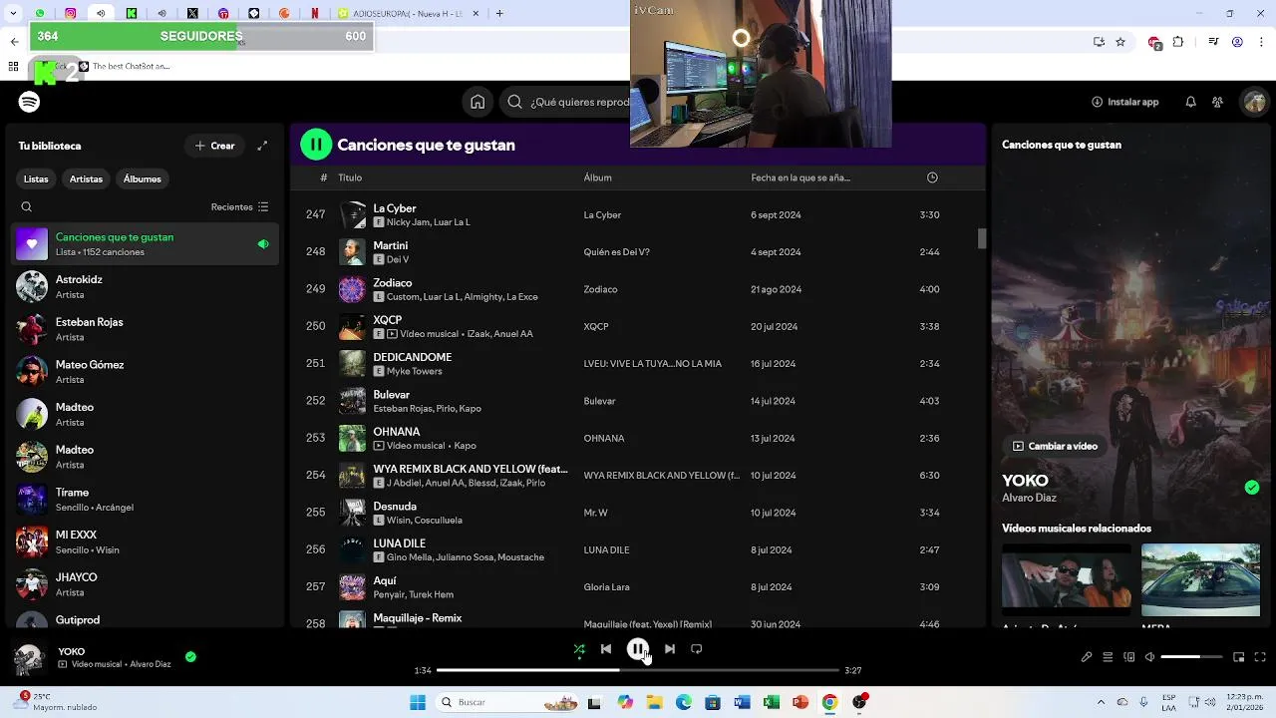Image resolution: width=1276 pixels, height=718 pixels.
Task: Select the song DEDICANDOME
Action: (x=413, y=357)
